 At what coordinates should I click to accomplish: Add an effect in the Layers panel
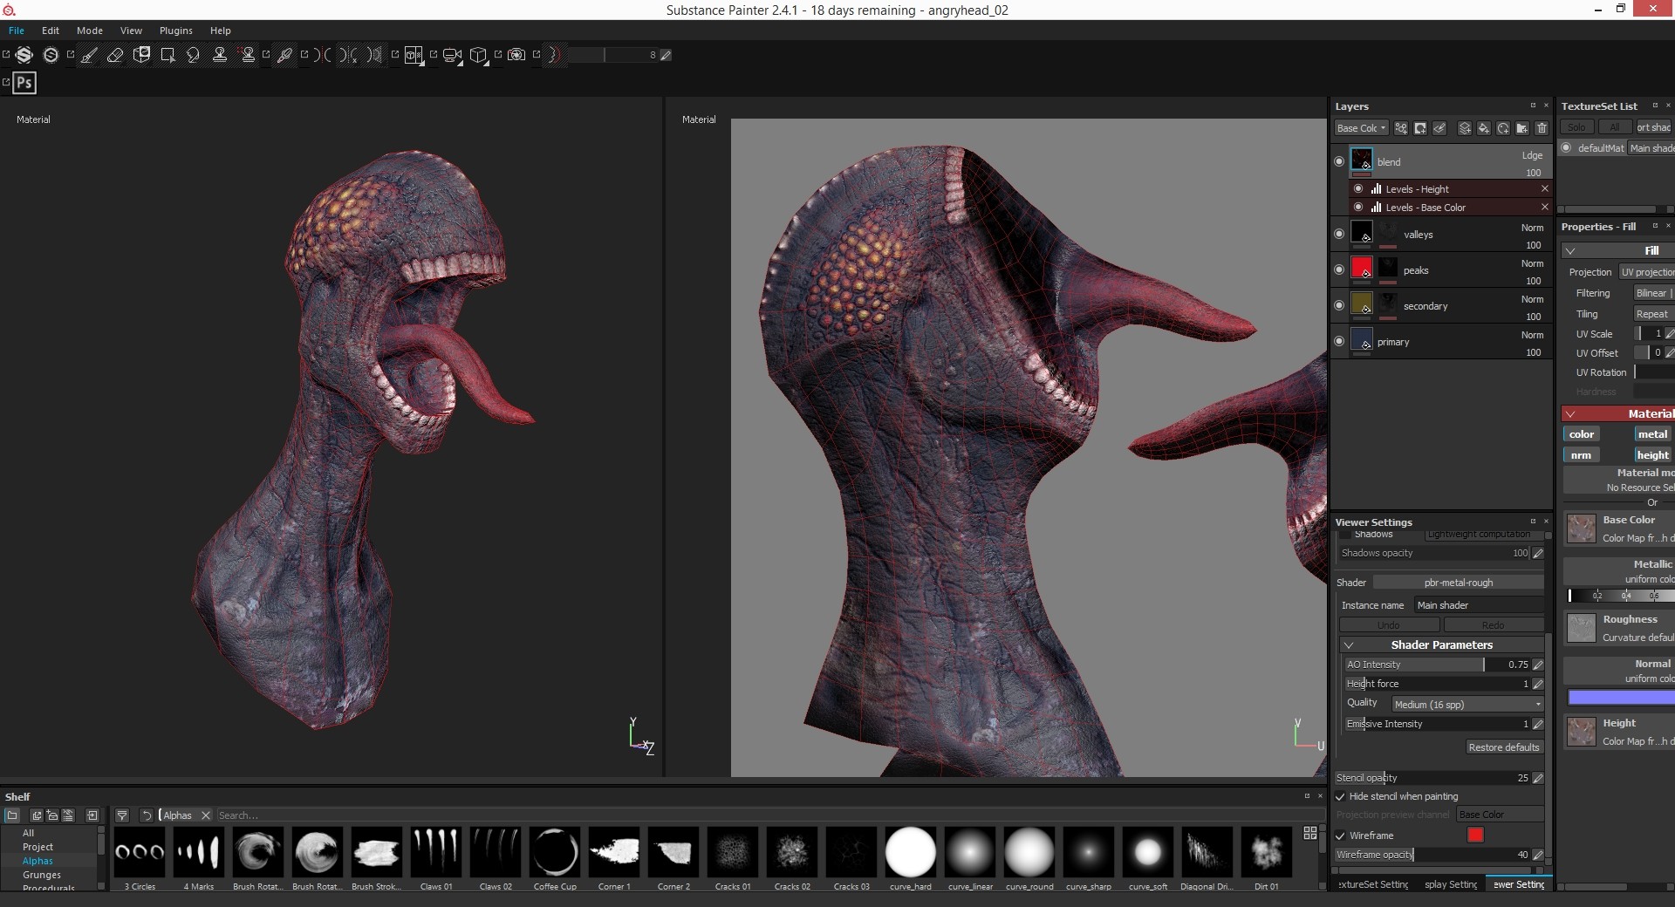[1401, 128]
